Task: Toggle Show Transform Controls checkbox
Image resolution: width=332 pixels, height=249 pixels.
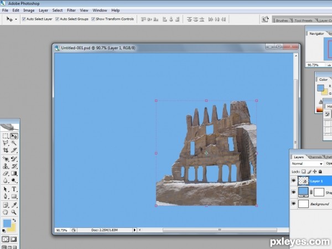Action: click(93, 19)
